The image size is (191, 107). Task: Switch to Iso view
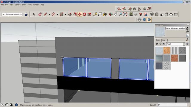click(x=152, y=14)
